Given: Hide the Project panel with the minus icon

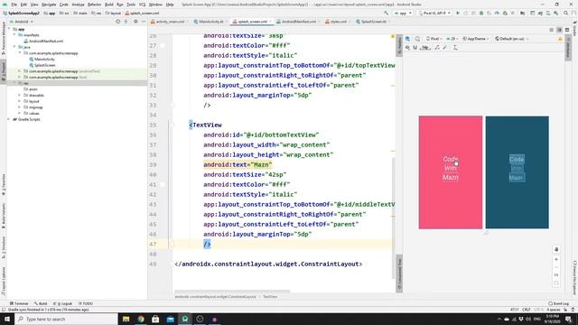Looking at the screenshot, I should click(144, 22).
